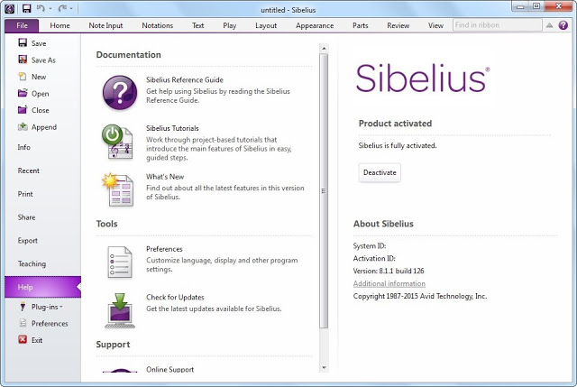Image resolution: width=577 pixels, height=387 pixels.
Task: Switch to the Parts tab
Action: click(360, 25)
